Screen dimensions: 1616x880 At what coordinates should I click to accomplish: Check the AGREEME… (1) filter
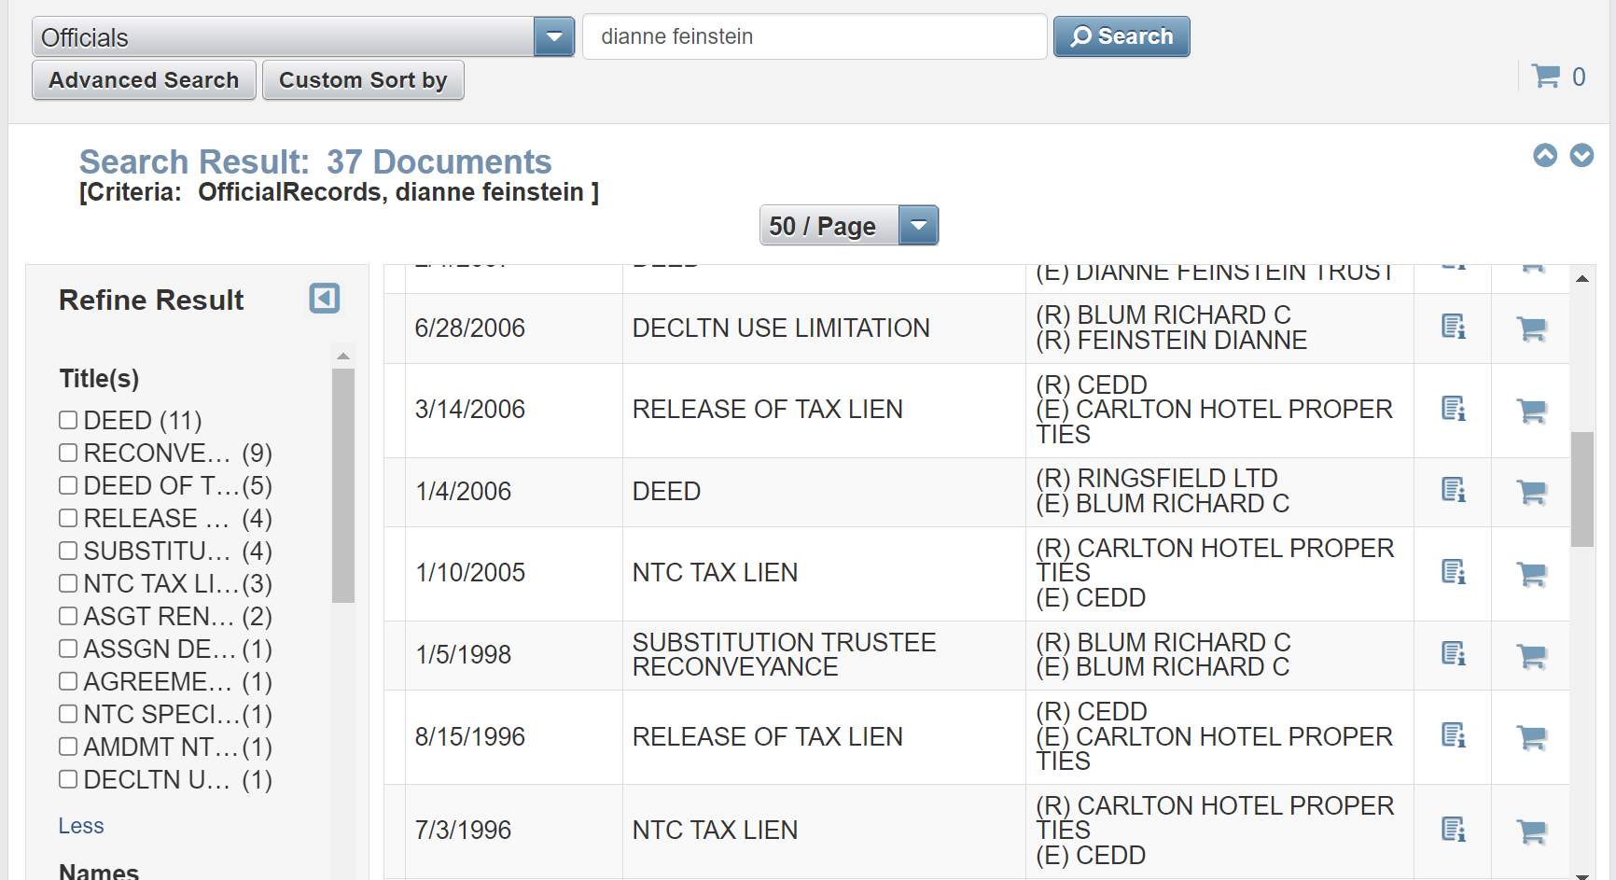68,681
